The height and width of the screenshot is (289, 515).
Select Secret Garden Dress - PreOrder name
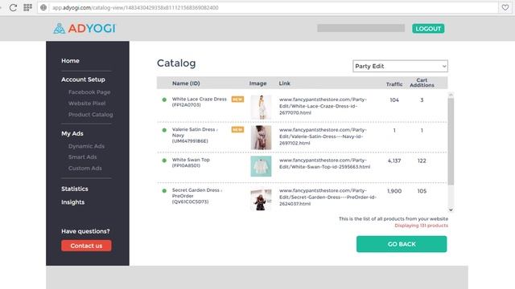click(197, 193)
